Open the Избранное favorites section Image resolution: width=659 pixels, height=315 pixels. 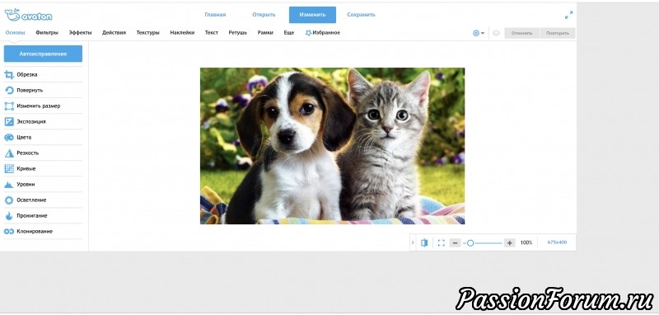[323, 32]
